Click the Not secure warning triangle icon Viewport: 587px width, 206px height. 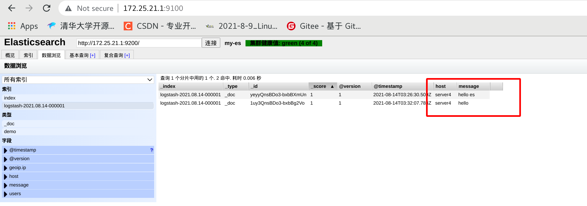(69, 8)
